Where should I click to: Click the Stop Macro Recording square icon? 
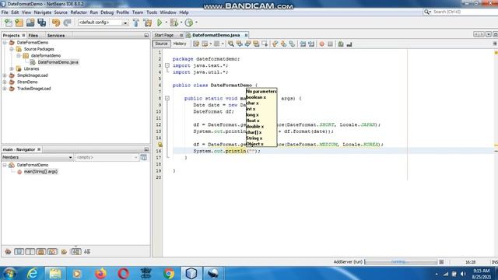(330, 44)
